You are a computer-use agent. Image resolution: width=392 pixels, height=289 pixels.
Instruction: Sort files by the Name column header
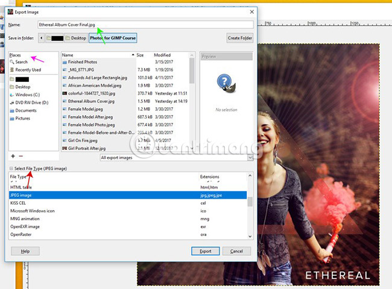tap(98, 55)
